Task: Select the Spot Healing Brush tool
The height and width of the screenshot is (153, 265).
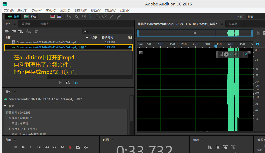Action: coord(118,16)
